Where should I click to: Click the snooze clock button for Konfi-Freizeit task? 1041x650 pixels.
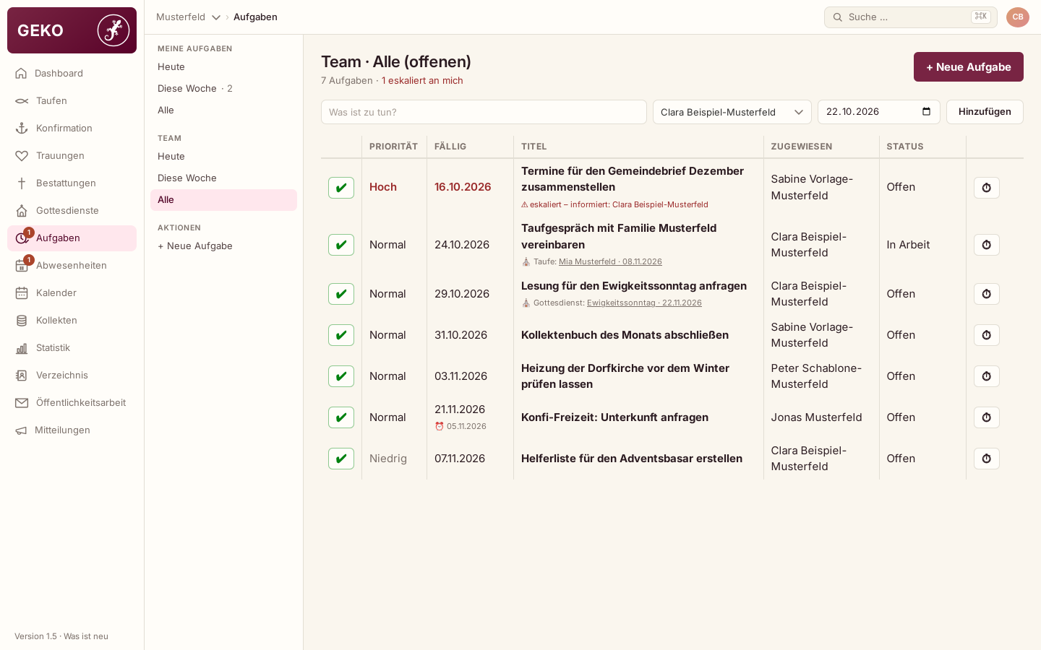coord(987,417)
